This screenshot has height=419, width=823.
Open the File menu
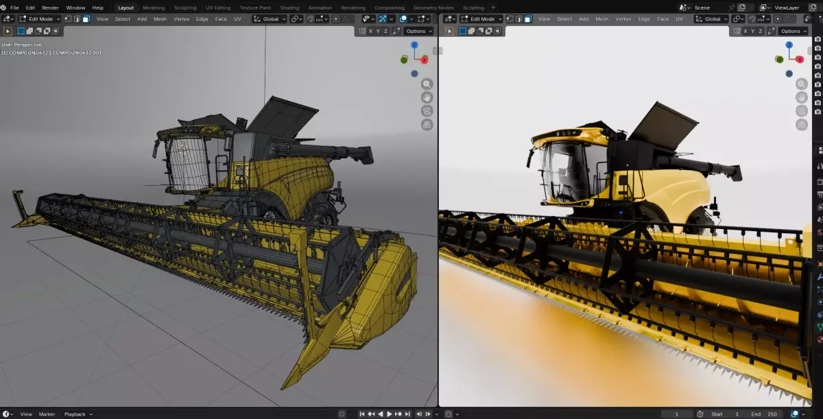[x=14, y=8]
